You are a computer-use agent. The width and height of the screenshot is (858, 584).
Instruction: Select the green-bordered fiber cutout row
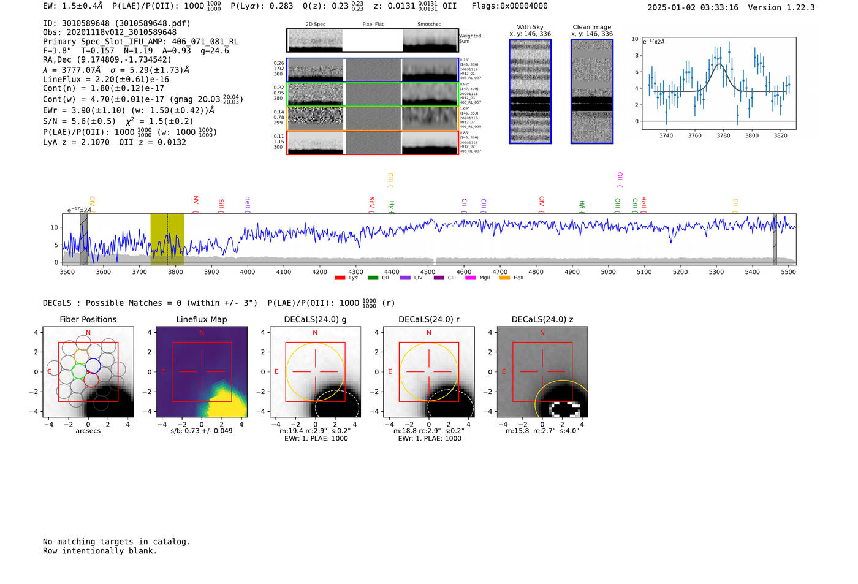(x=373, y=94)
